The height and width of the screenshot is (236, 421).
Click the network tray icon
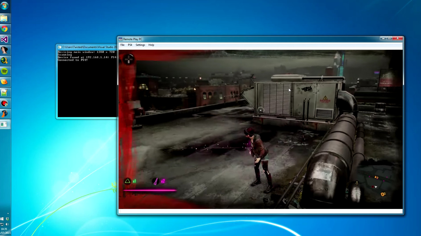pyautogui.click(x=2, y=224)
